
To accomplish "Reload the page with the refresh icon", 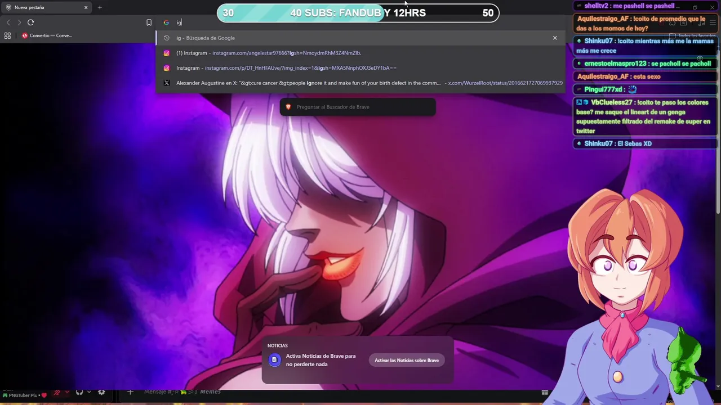I will tap(30, 22).
